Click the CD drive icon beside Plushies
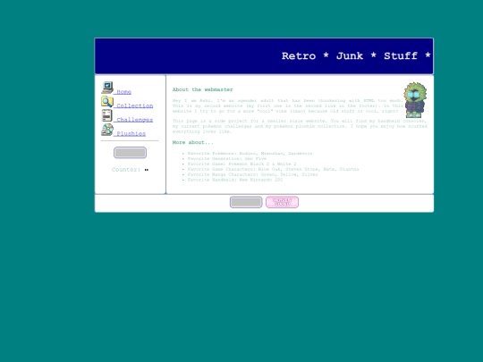 coord(107,130)
